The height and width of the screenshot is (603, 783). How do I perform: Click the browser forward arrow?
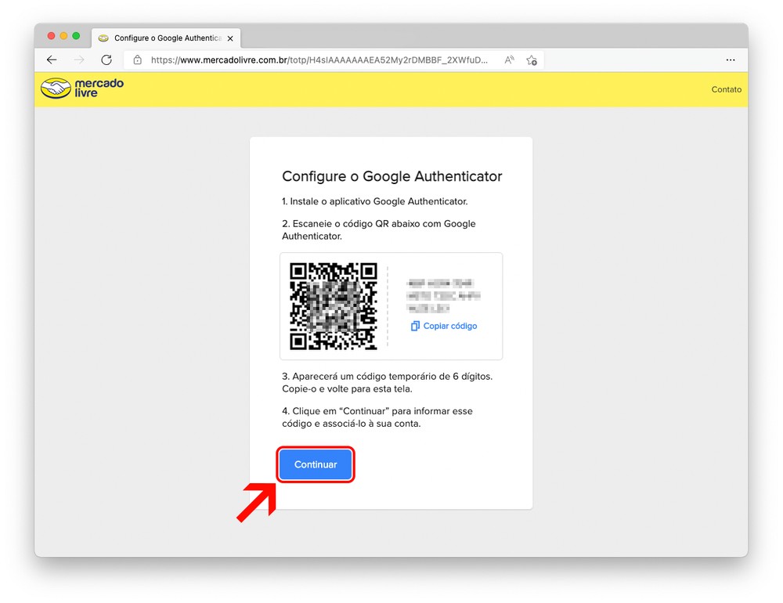(79, 60)
